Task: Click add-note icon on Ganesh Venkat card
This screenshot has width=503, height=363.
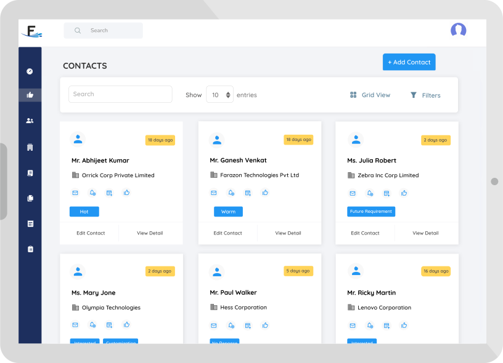Action: coord(248,193)
